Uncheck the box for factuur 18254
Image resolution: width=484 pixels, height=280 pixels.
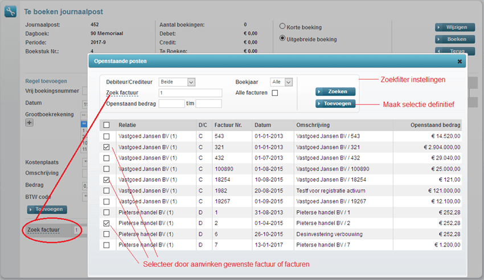106,180
